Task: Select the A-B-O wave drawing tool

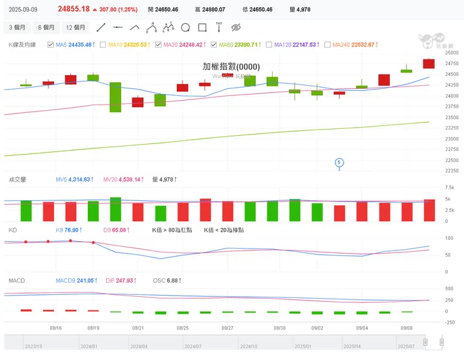Action: pyautogui.click(x=152, y=27)
